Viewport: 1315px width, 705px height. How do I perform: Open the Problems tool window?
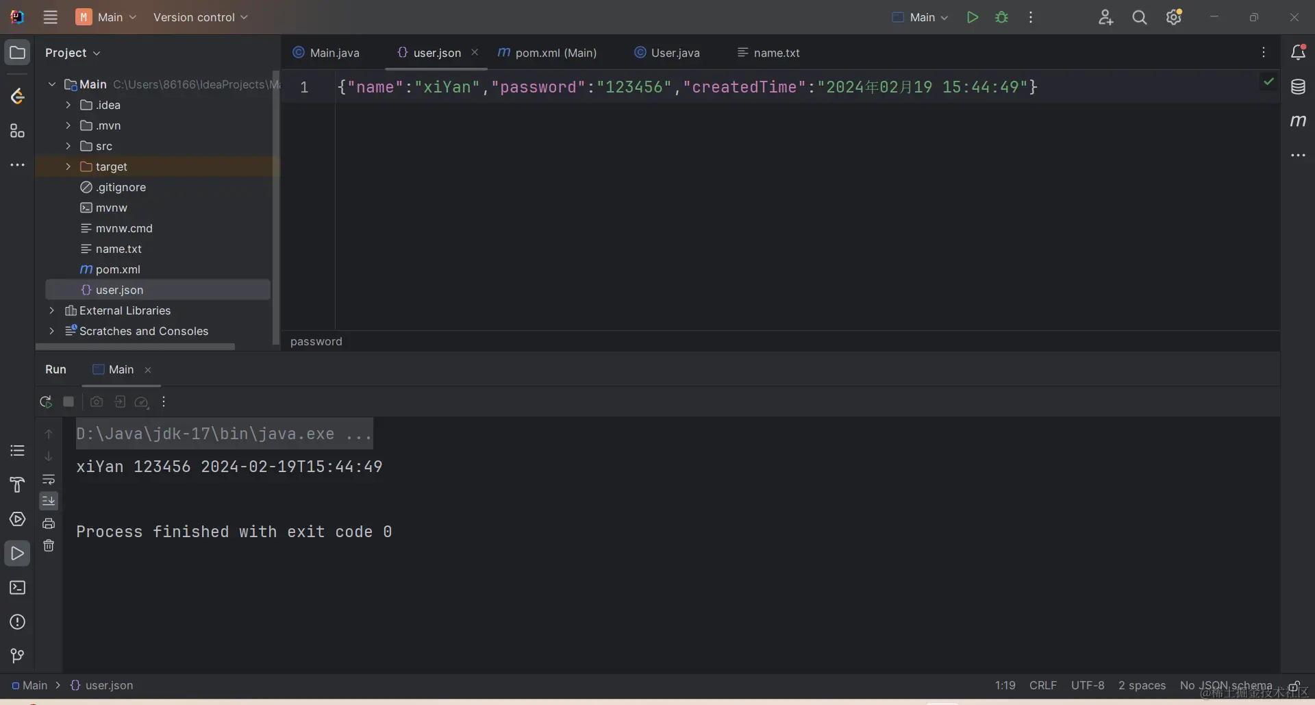pyautogui.click(x=18, y=622)
